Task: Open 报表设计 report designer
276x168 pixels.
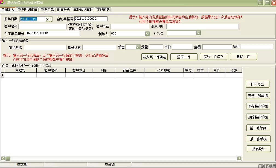Action: tap(258, 149)
